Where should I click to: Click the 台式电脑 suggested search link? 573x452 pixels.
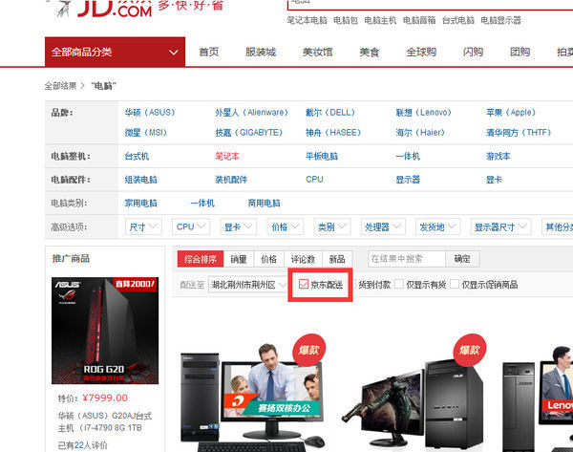point(457,20)
